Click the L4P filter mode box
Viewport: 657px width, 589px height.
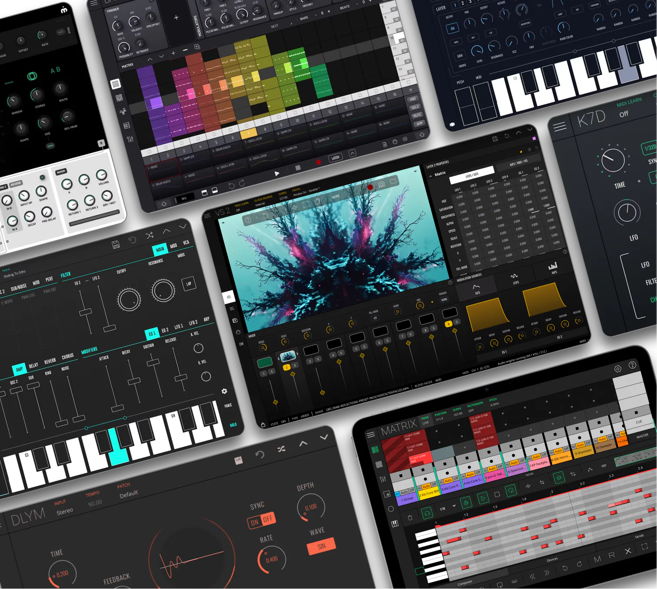[x=189, y=284]
